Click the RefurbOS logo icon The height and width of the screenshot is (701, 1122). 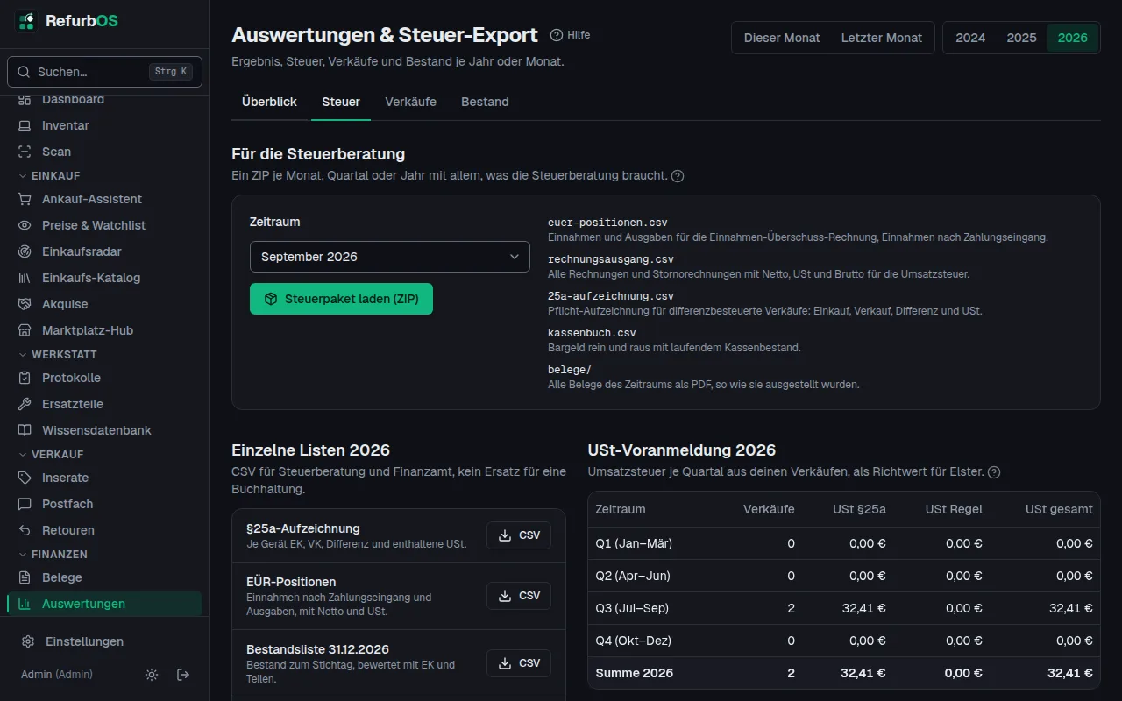click(x=26, y=21)
